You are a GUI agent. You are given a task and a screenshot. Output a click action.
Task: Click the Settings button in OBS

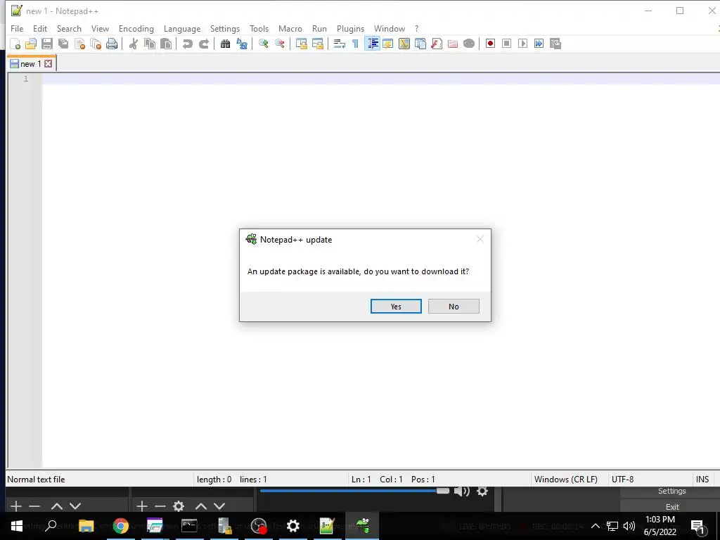(671, 491)
